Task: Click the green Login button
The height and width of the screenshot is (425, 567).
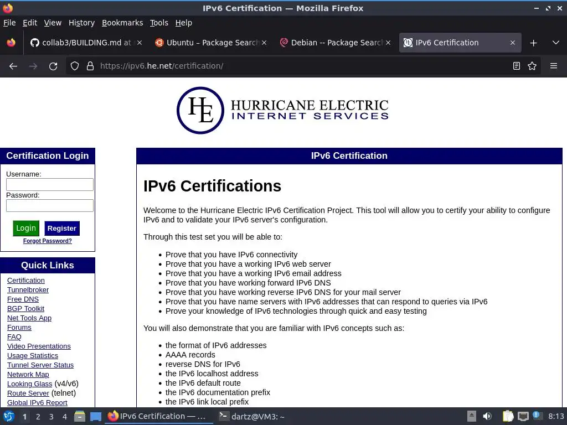Action: click(x=26, y=229)
